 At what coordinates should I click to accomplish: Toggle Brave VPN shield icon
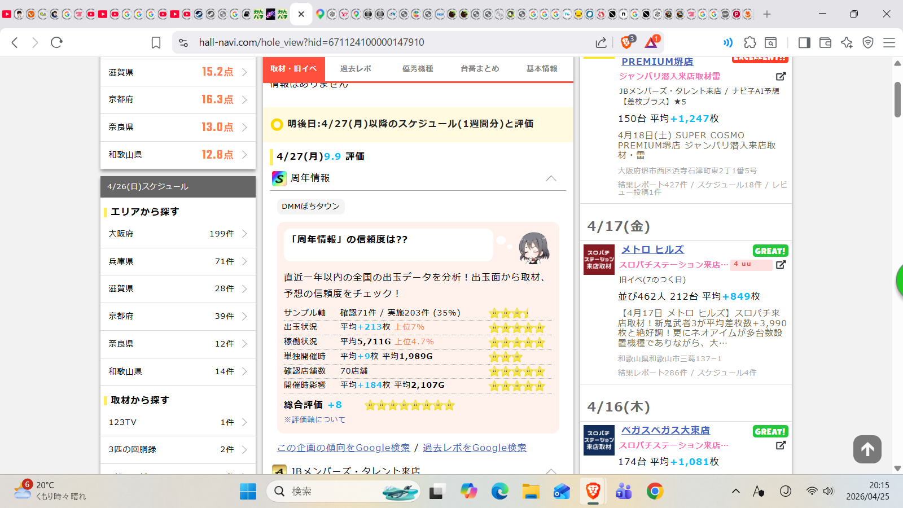[868, 42]
